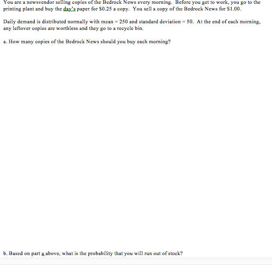Place cursor after "out of stock?" in question b
The width and height of the screenshot is (272, 265).
183,254
